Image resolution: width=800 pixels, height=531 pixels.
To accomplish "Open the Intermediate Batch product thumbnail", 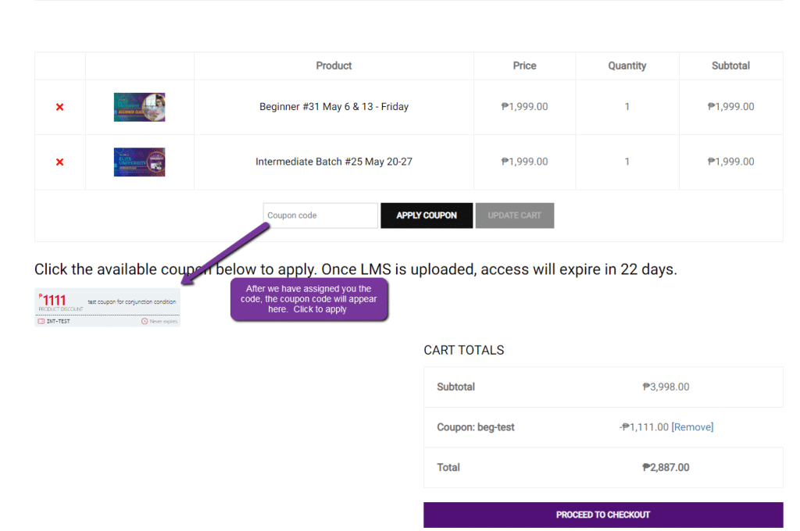I will pyautogui.click(x=139, y=162).
